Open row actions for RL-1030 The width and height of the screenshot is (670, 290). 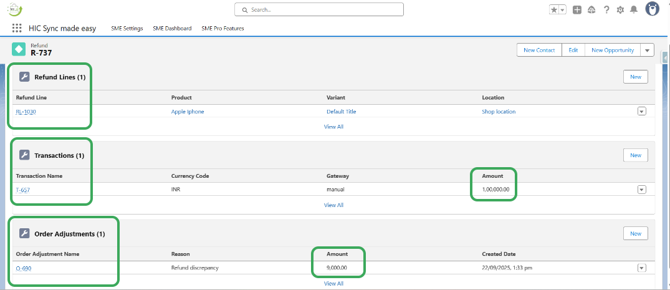(x=641, y=112)
